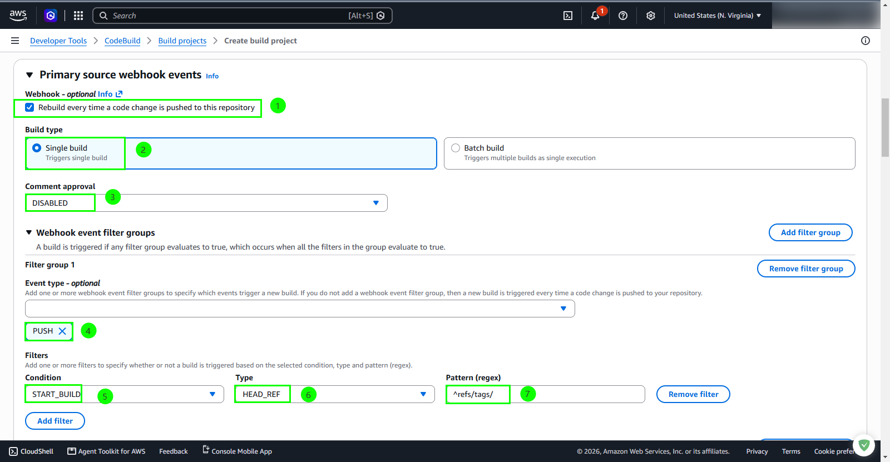890x462 pixels.
Task: Select the Batch build radio option
Action: tap(456, 148)
